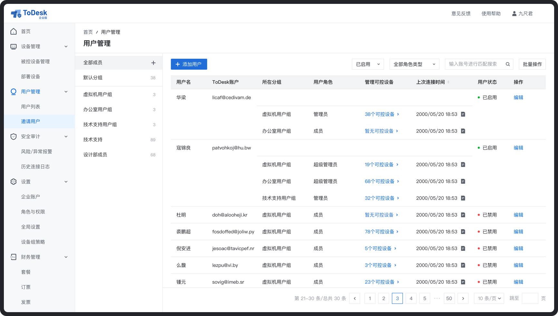Click the 添加用户 button

point(189,64)
